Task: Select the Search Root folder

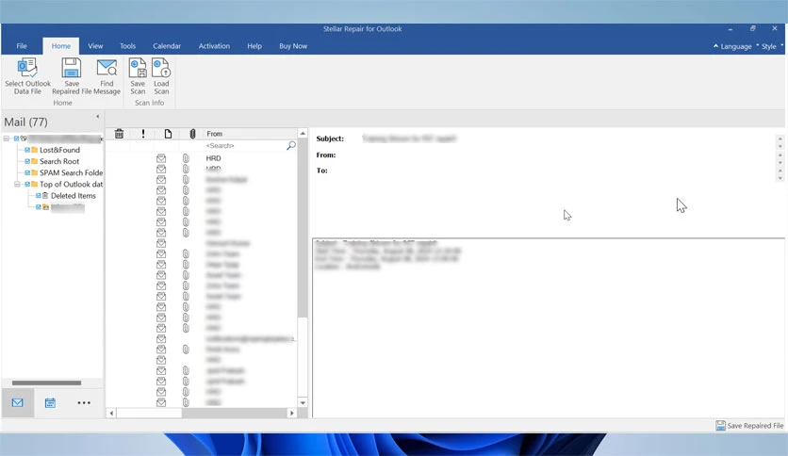Action: 59,161
